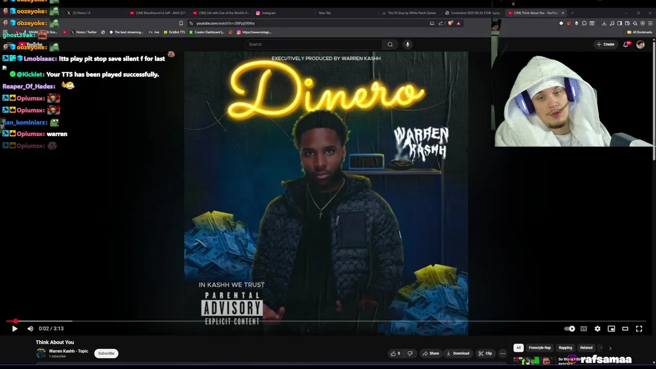Enter full screen mode
This screenshot has width=656, height=369.
[639, 329]
